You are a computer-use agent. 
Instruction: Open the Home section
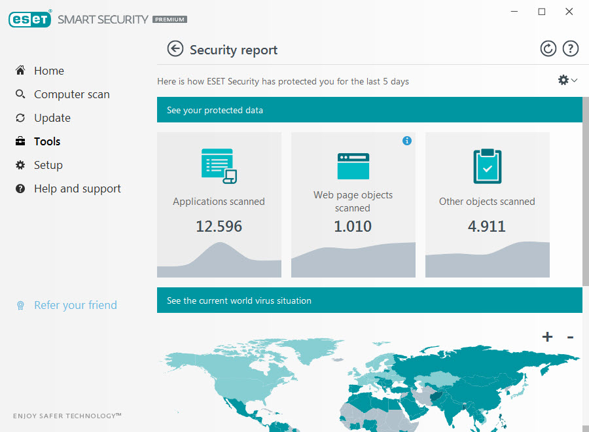(49, 71)
